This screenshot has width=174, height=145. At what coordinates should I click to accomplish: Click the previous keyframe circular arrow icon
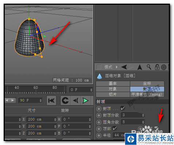(65, 100)
